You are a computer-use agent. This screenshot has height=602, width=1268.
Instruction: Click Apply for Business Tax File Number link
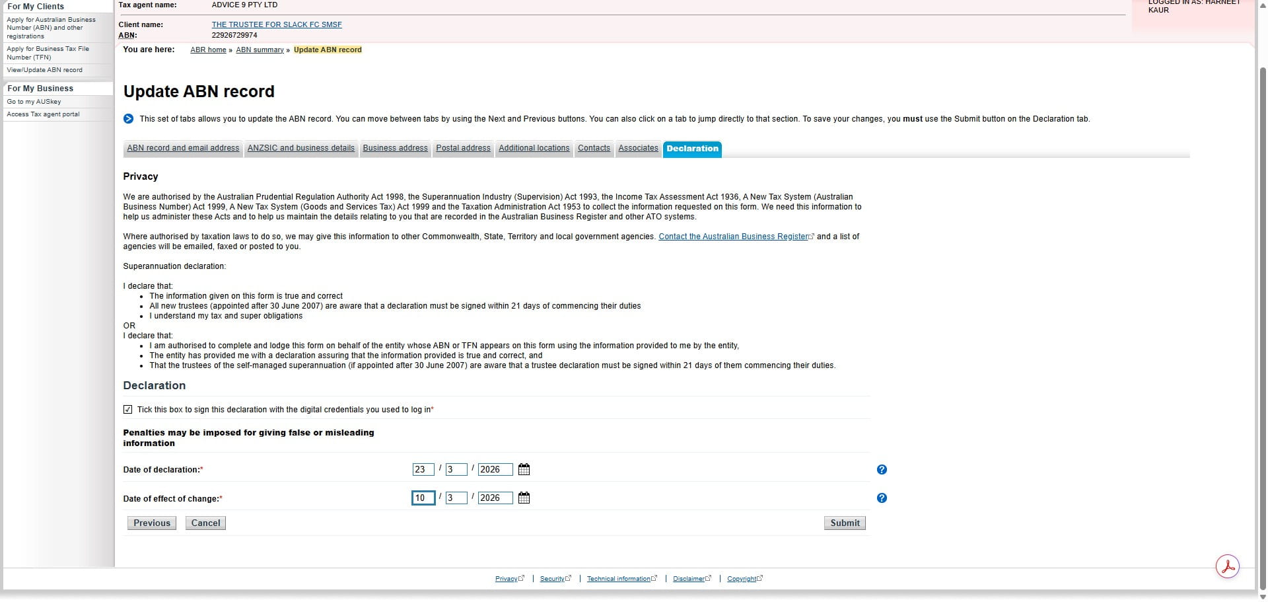coord(48,53)
